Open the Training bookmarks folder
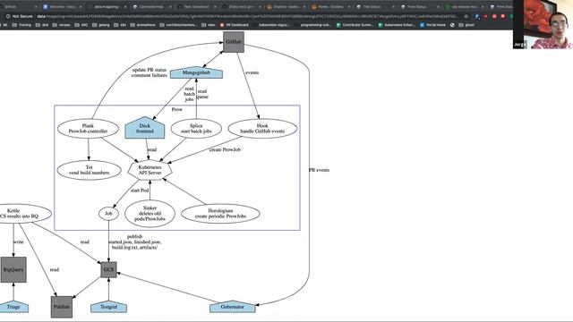This screenshot has height=322, width=573. tap(21, 25)
